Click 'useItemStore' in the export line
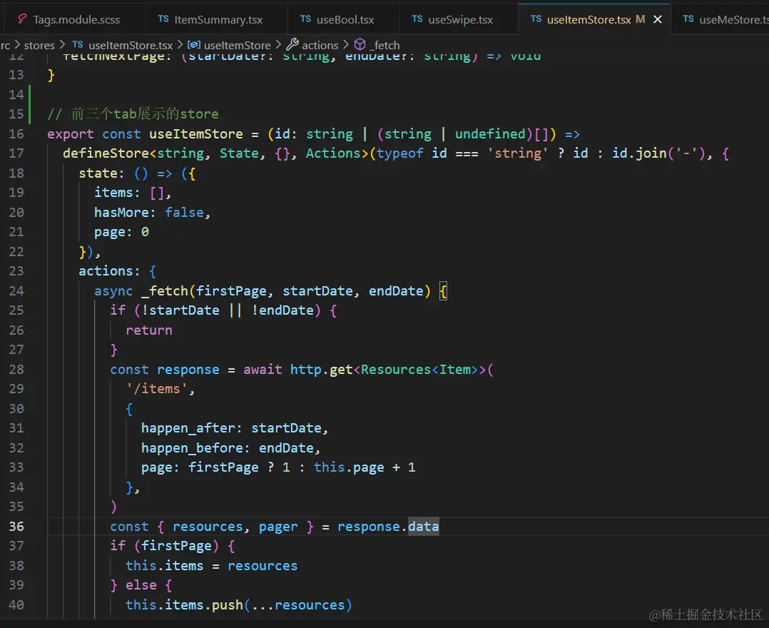769x628 pixels. pyautogui.click(x=196, y=134)
